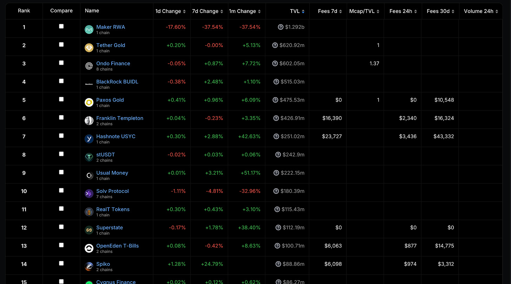The image size is (511, 284).
Task: Click the Maker RWA protocol logo
Action: pos(89,30)
